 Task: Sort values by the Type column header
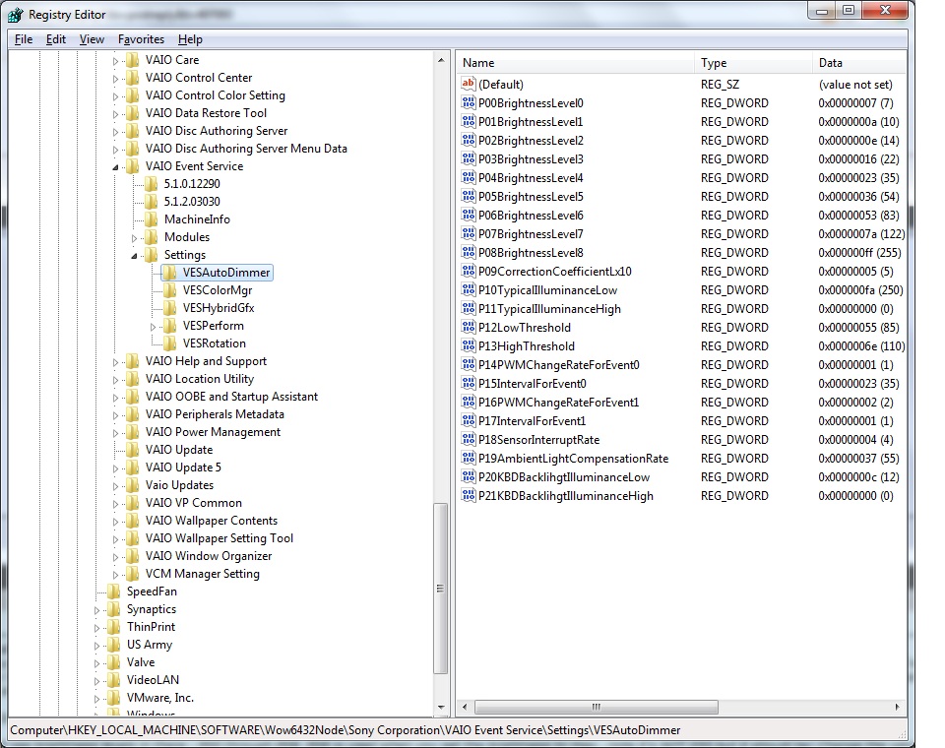click(x=753, y=63)
